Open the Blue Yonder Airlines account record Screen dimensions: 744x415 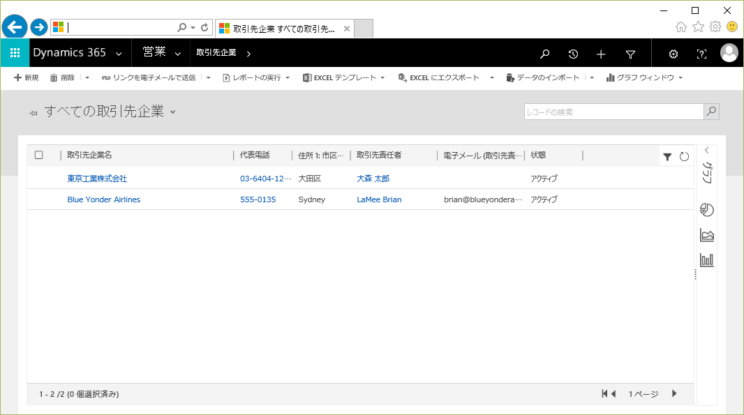pos(103,199)
